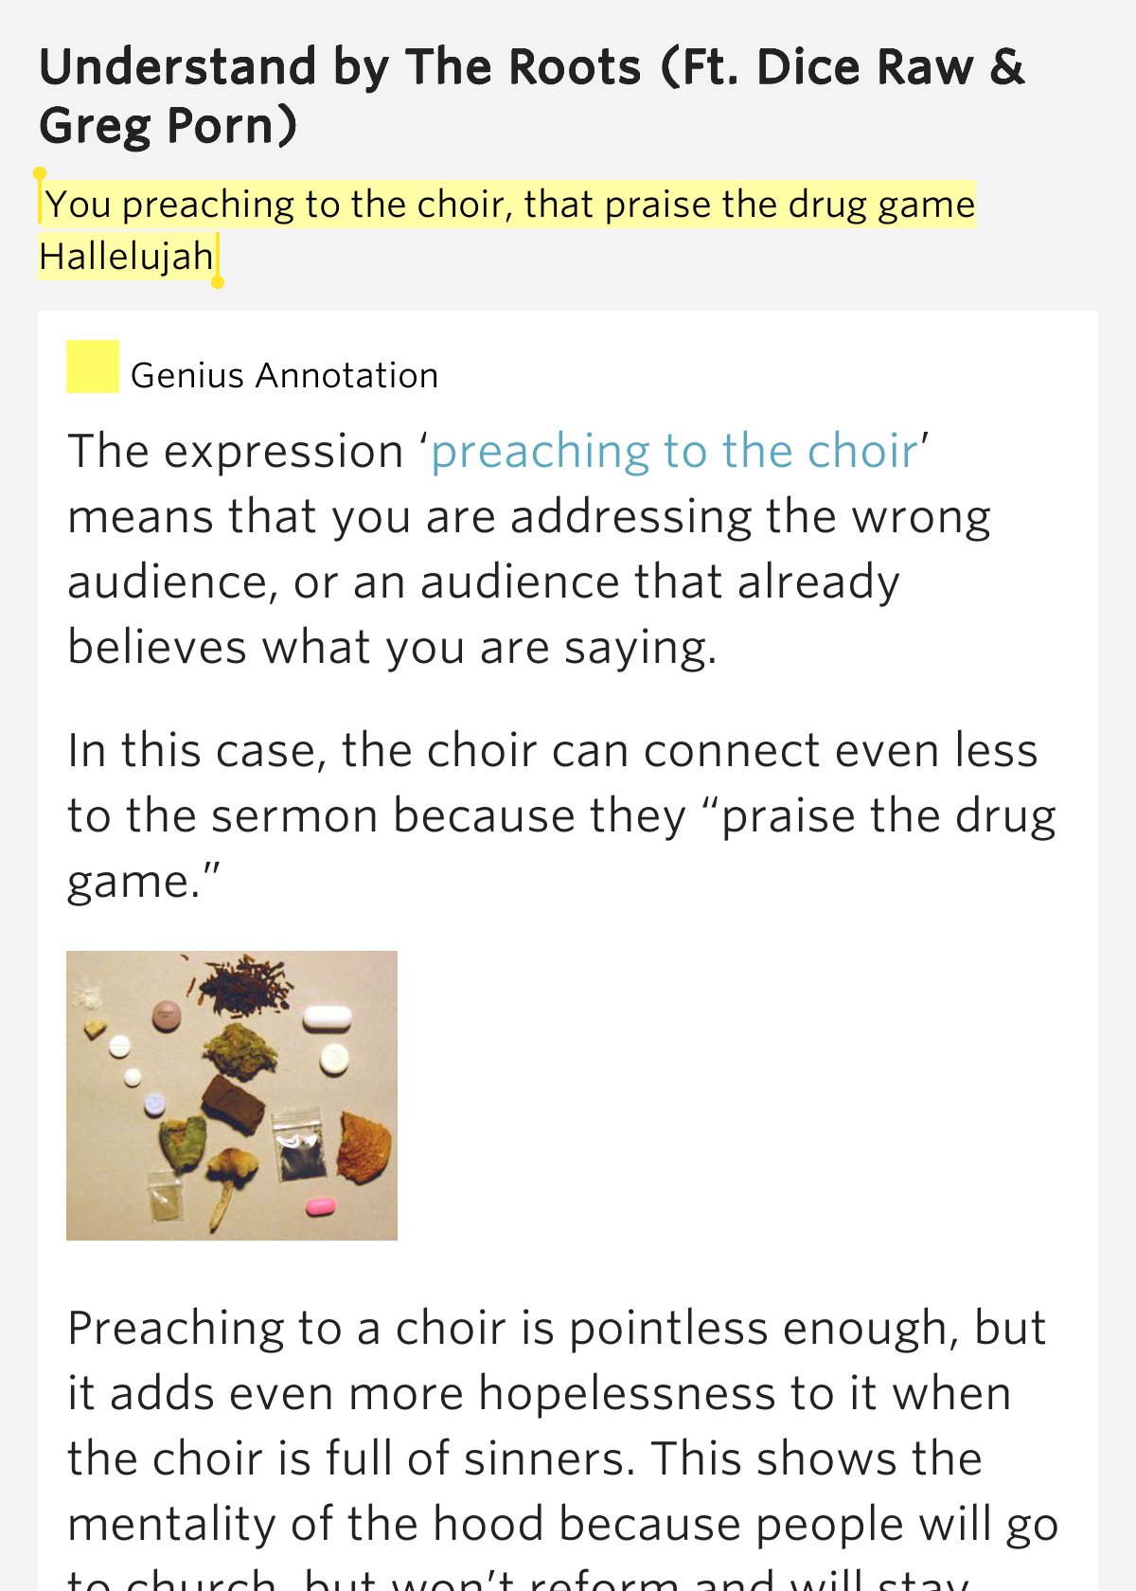
Task: Click the text 'the choir is full of sinners'
Action: pos(350,1458)
